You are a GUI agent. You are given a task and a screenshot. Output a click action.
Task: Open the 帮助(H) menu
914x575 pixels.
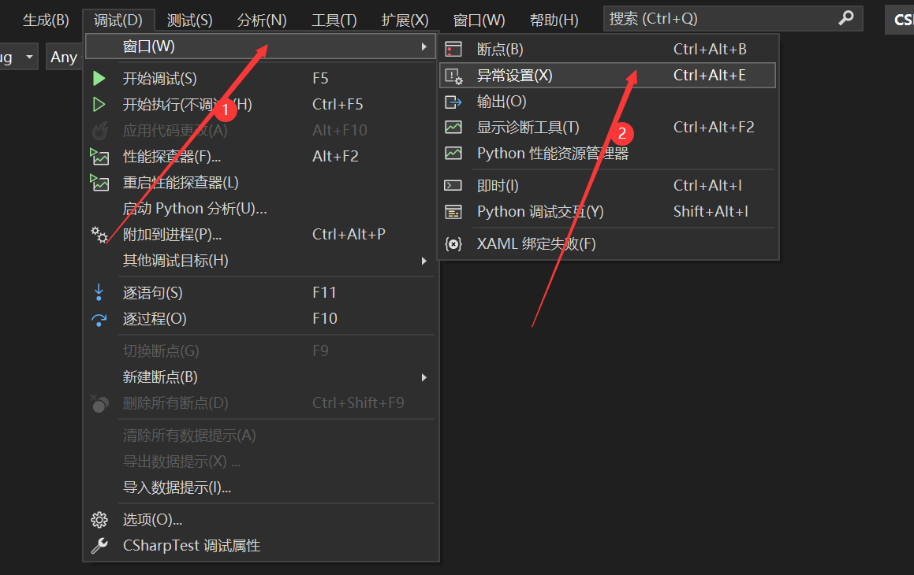[554, 19]
